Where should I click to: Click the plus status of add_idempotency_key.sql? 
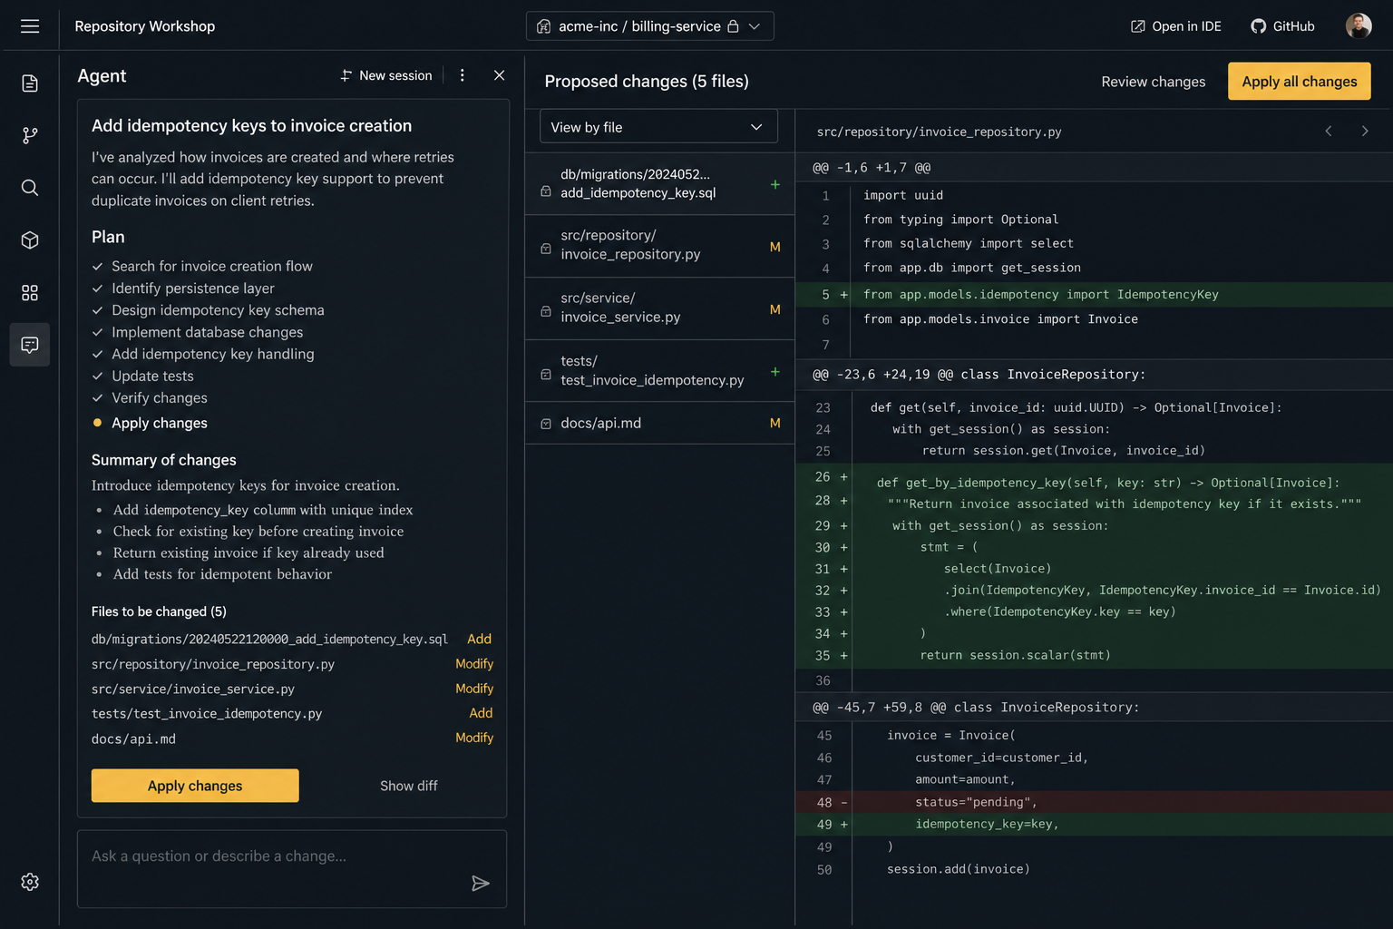coord(775,184)
